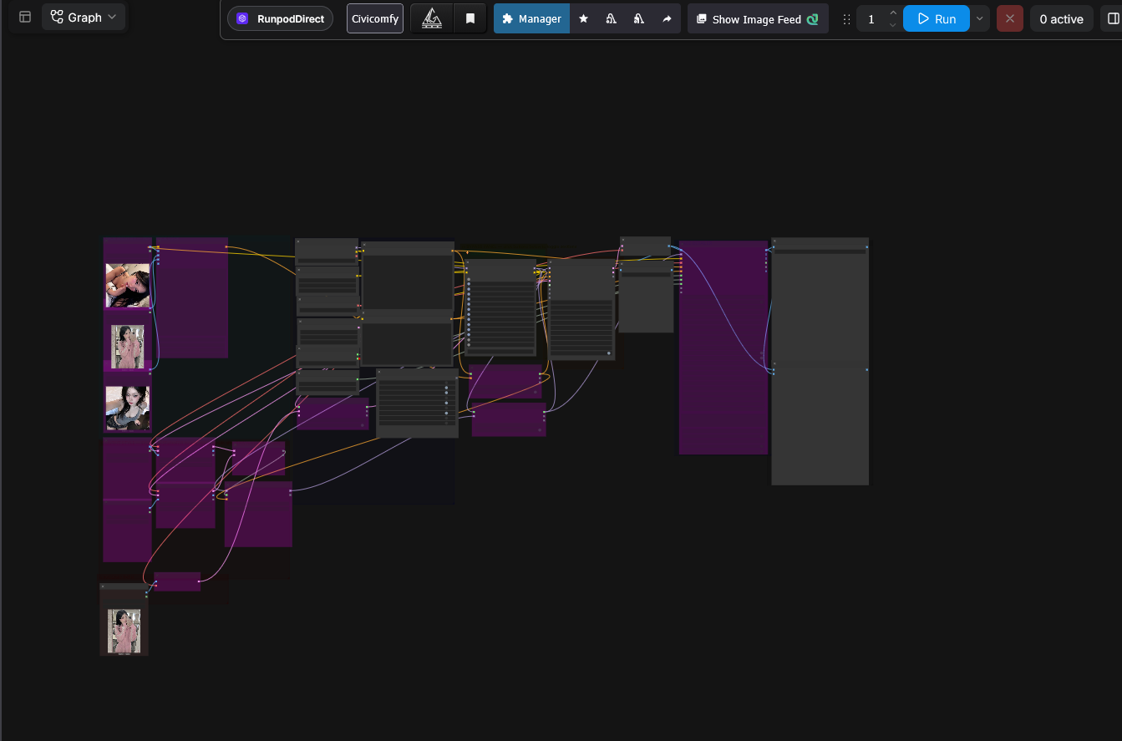Click the red X cancel button
This screenshot has width=1122, height=741.
click(1010, 18)
